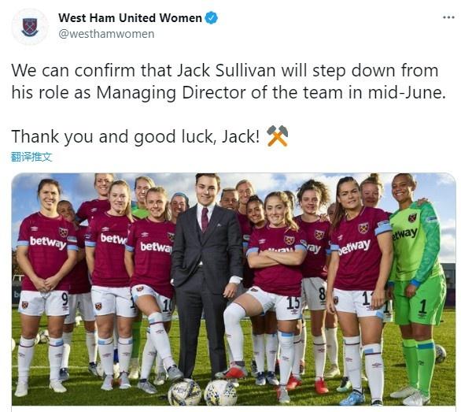Click the 翻译推文 translate tweet link
This screenshot has height=412, width=461.
(x=31, y=157)
